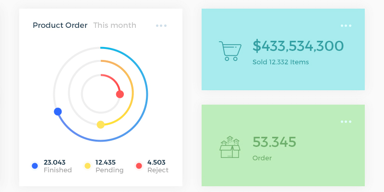
Task: Open Product Order card options menu
Action: click(x=161, y=25)
